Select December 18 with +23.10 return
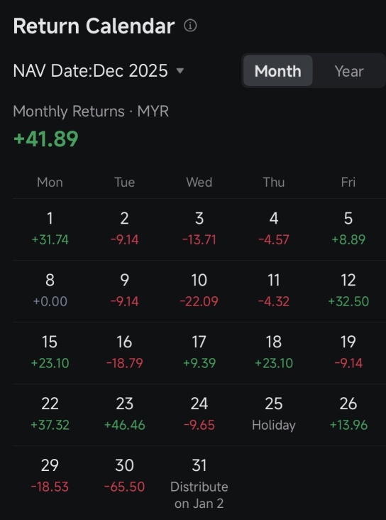The height and width of the screenshot is (520, 386). [274, 352]
